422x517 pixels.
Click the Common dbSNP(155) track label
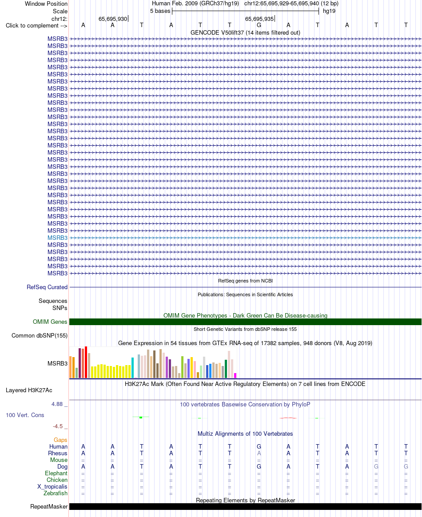pos(40,336)
